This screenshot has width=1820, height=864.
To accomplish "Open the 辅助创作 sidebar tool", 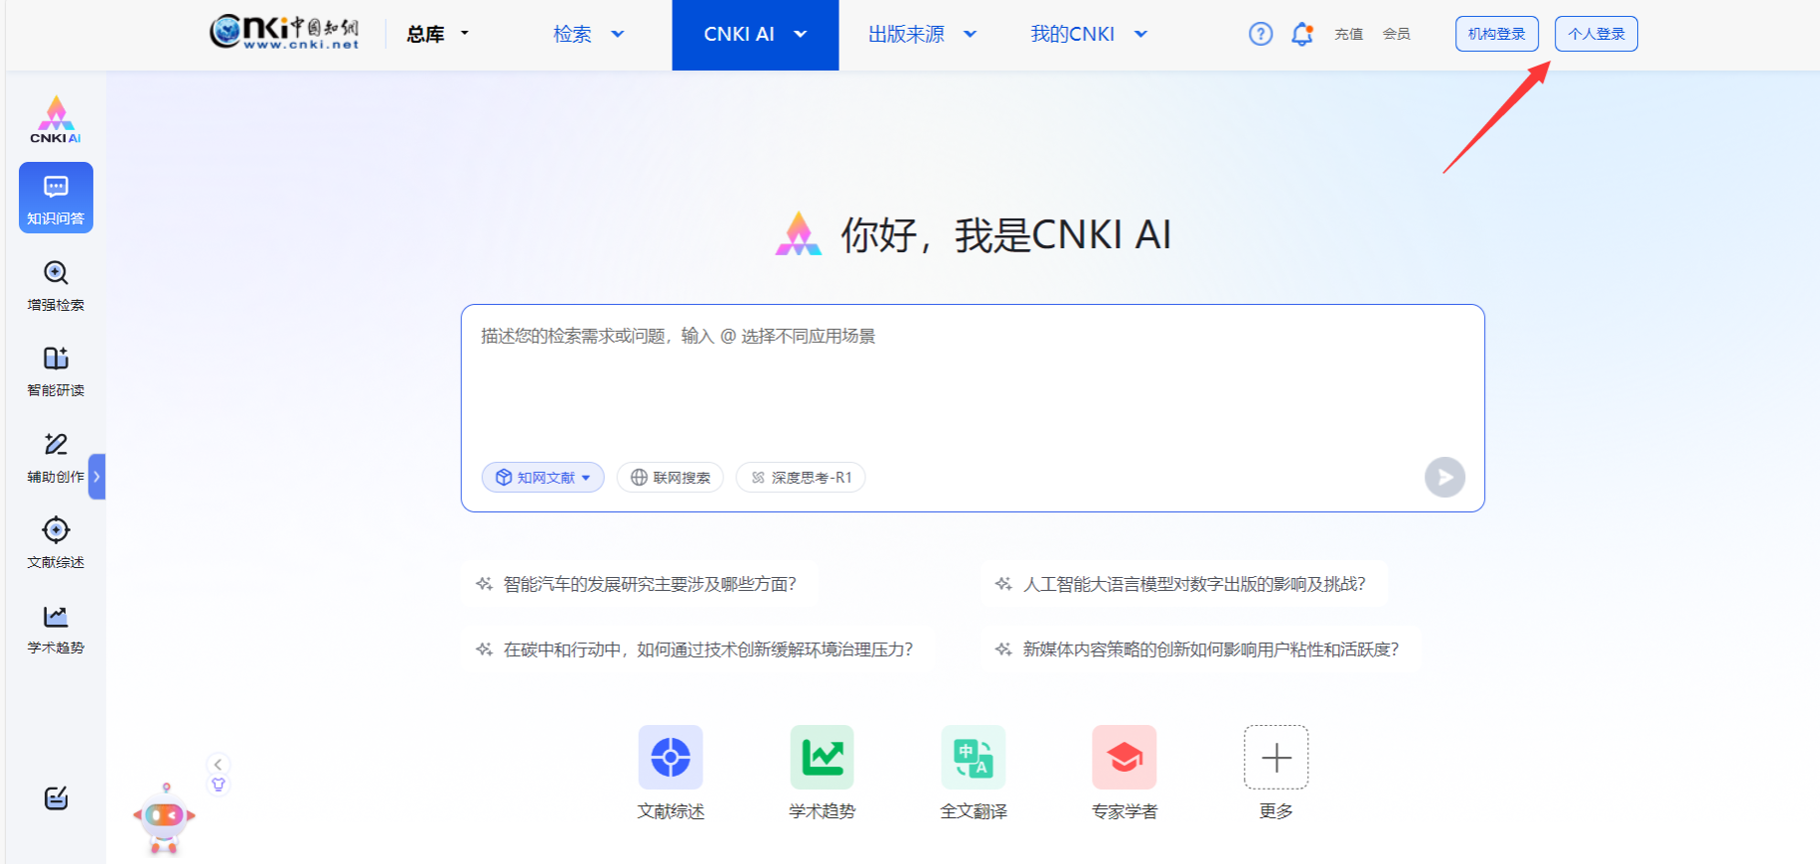I will coord(56,458).
